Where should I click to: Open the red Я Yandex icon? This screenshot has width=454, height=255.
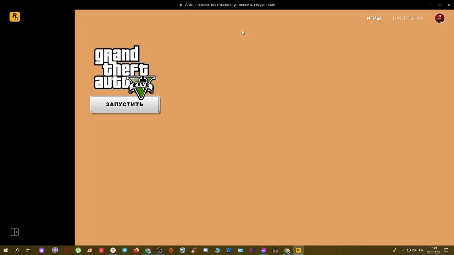tap(101, 250)
